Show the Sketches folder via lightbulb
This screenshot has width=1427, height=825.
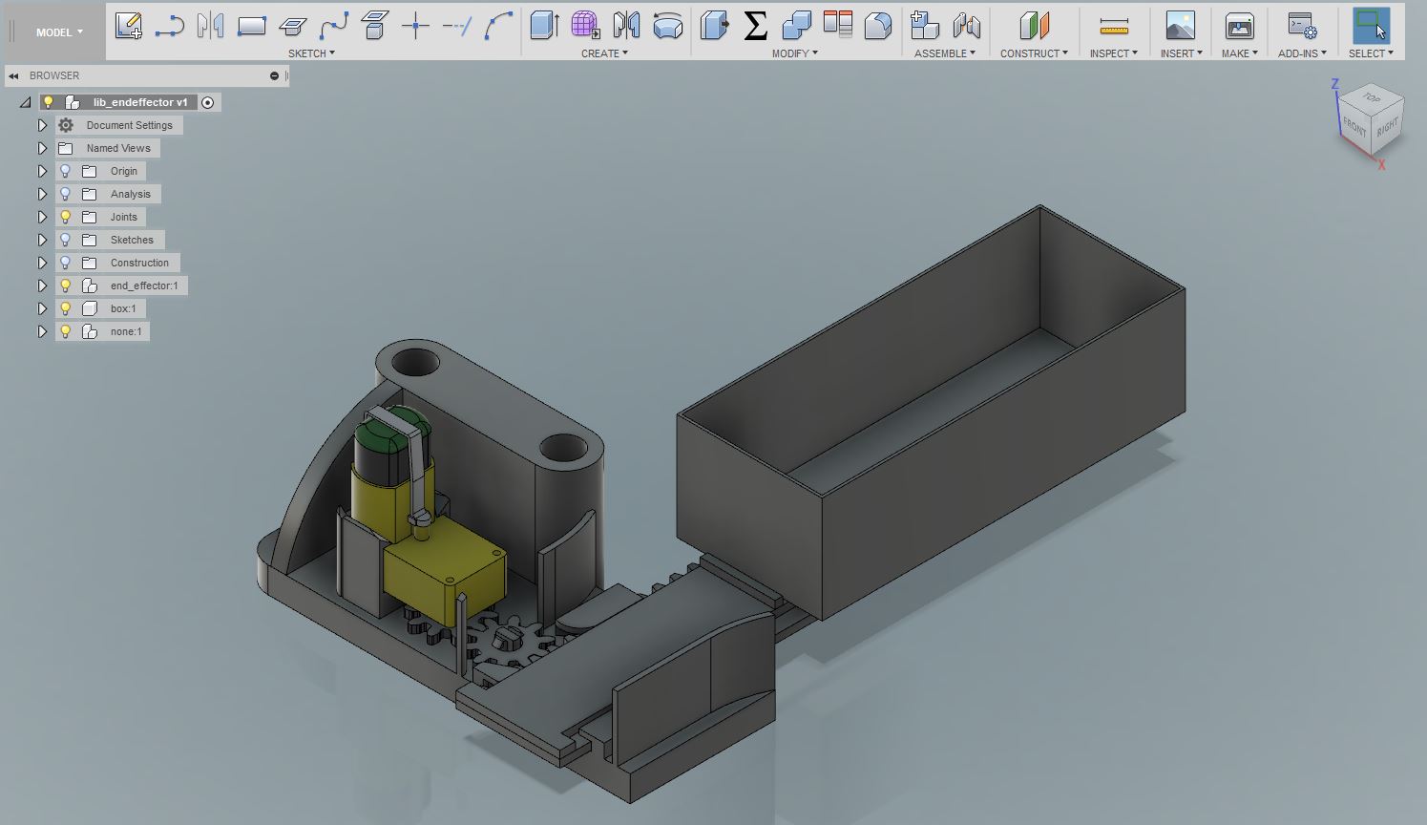[x=65, y=240]
